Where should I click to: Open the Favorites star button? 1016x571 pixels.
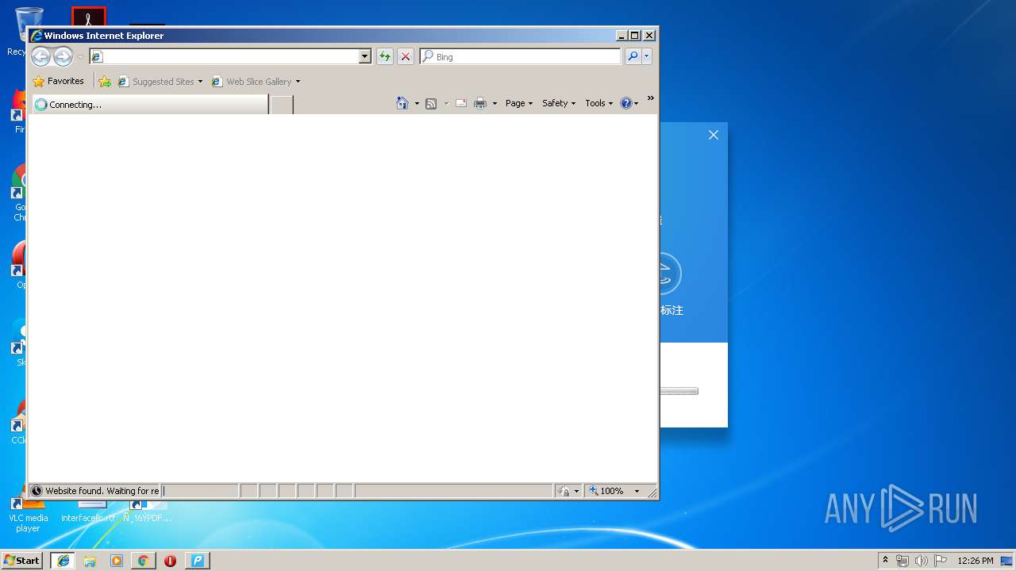pos(59,81)
